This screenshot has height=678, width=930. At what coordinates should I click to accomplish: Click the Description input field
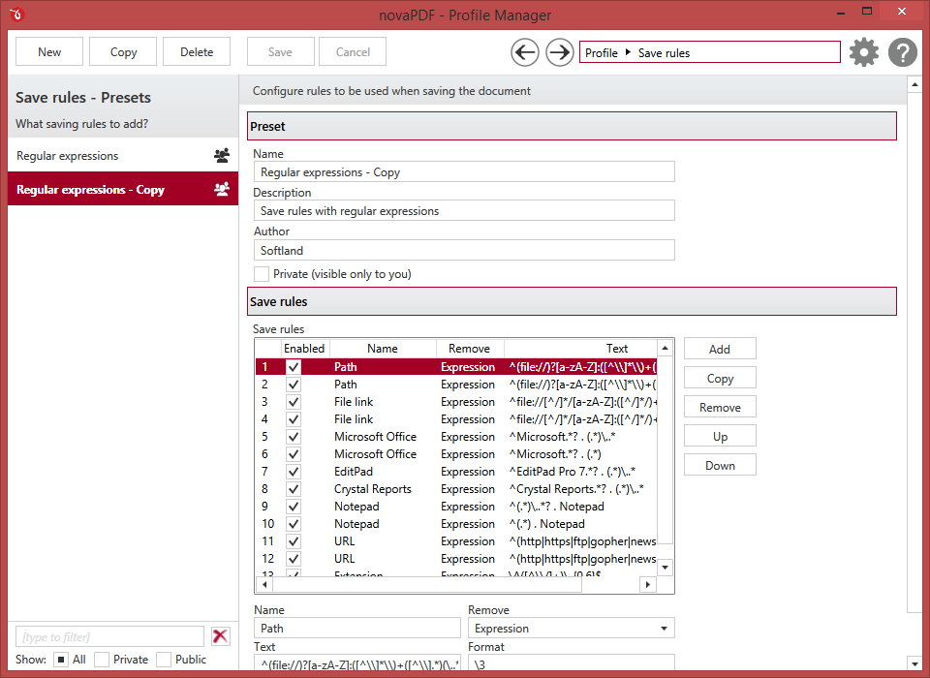(464, 210)
